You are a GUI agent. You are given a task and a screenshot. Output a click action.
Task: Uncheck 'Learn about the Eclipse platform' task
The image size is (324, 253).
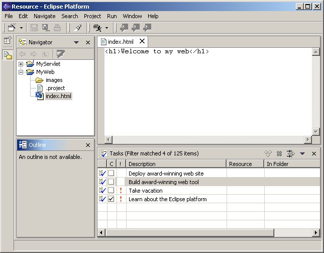click(111, 199)
